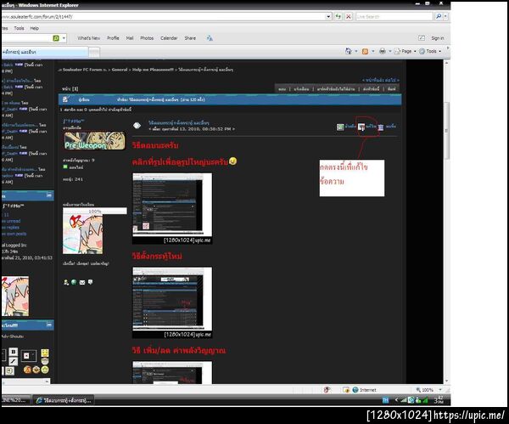Open second screenshot thumbnail in post
This screenshot has width=509, height=424.
pyautogui.click(x=172, y=302)
